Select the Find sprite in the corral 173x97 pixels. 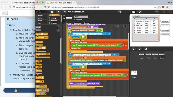[148, 56]
